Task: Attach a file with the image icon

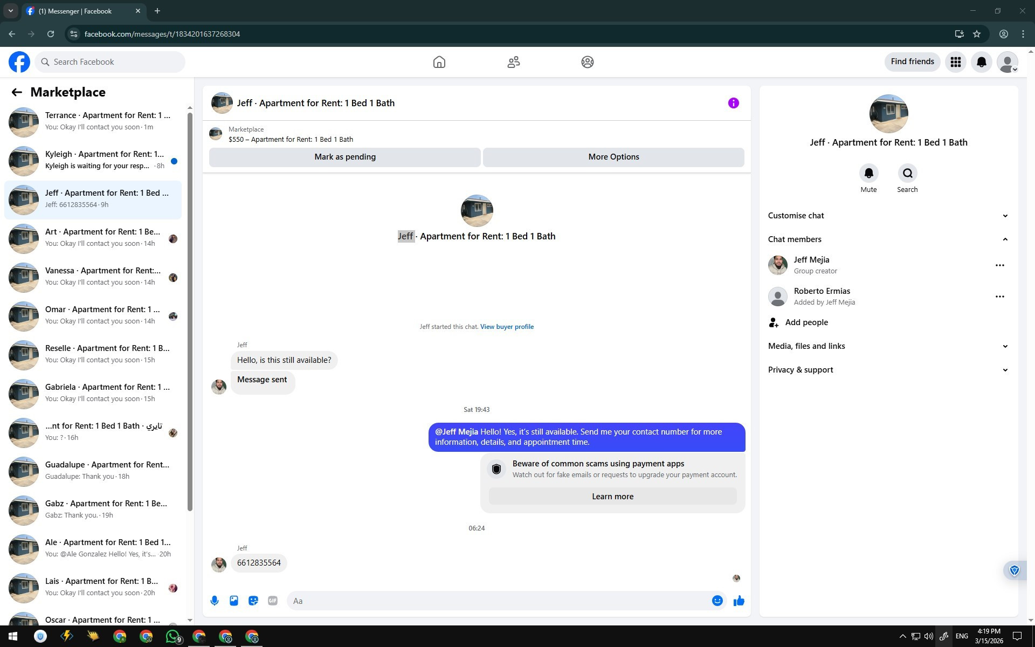Action: coord(234,601)
